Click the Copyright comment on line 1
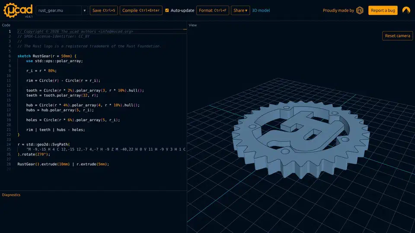415x233 pixels. (75, 31)
